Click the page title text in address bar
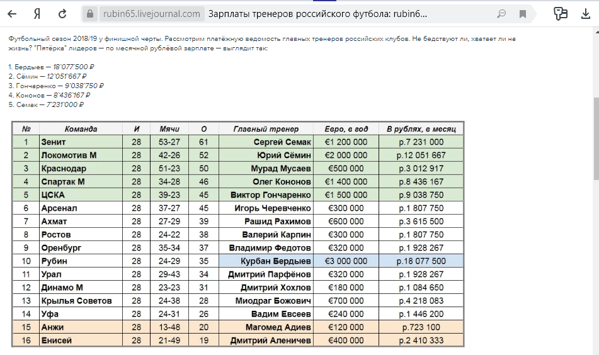 click(317, 14)
